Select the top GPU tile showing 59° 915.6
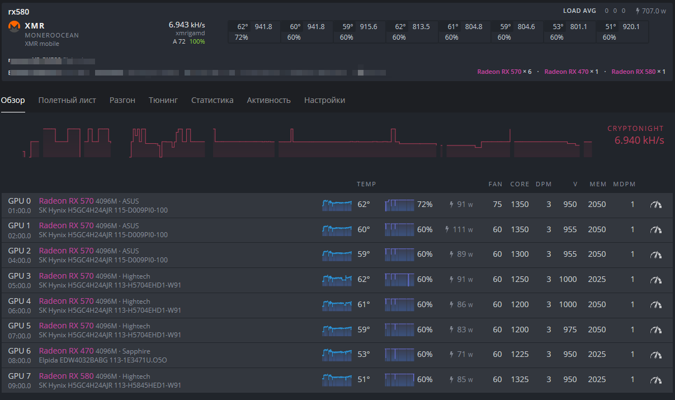This screenshot has width=675, height=400. (360, 32)
